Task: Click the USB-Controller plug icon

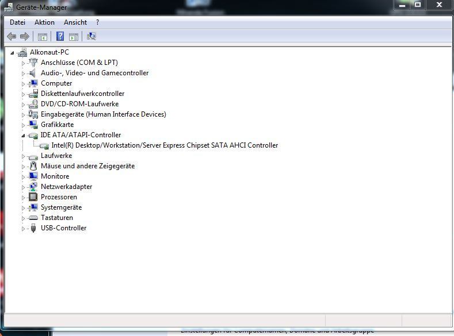Action: [x=33, y=228]
